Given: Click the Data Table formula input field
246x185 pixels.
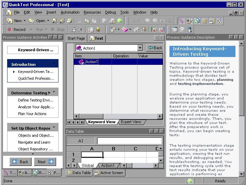Looking at the screenshot, I should [x=130, y=141].
